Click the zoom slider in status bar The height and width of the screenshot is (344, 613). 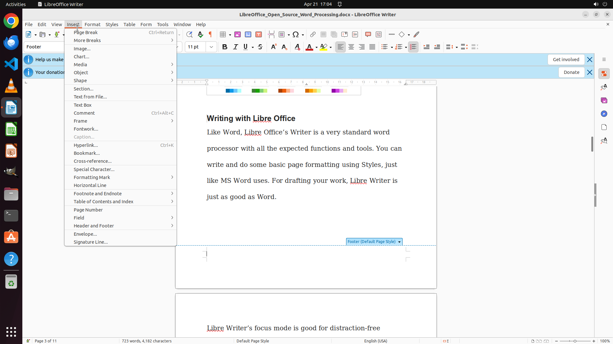point(575,341)
